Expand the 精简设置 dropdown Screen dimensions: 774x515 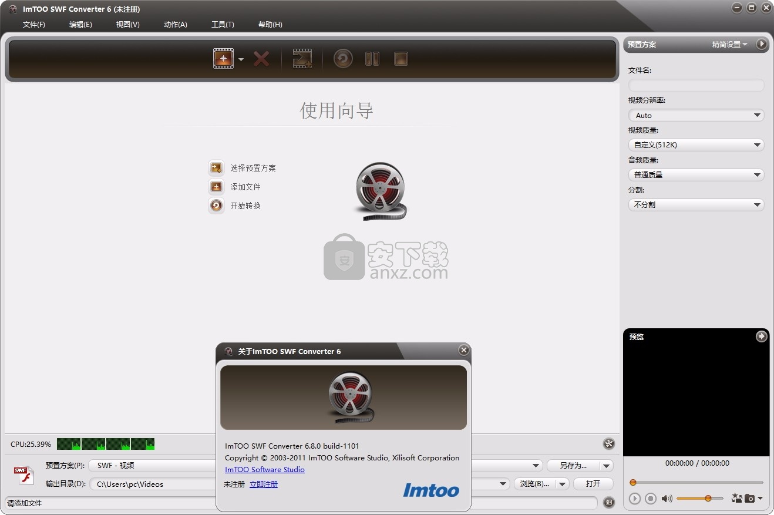pos(730,44)
